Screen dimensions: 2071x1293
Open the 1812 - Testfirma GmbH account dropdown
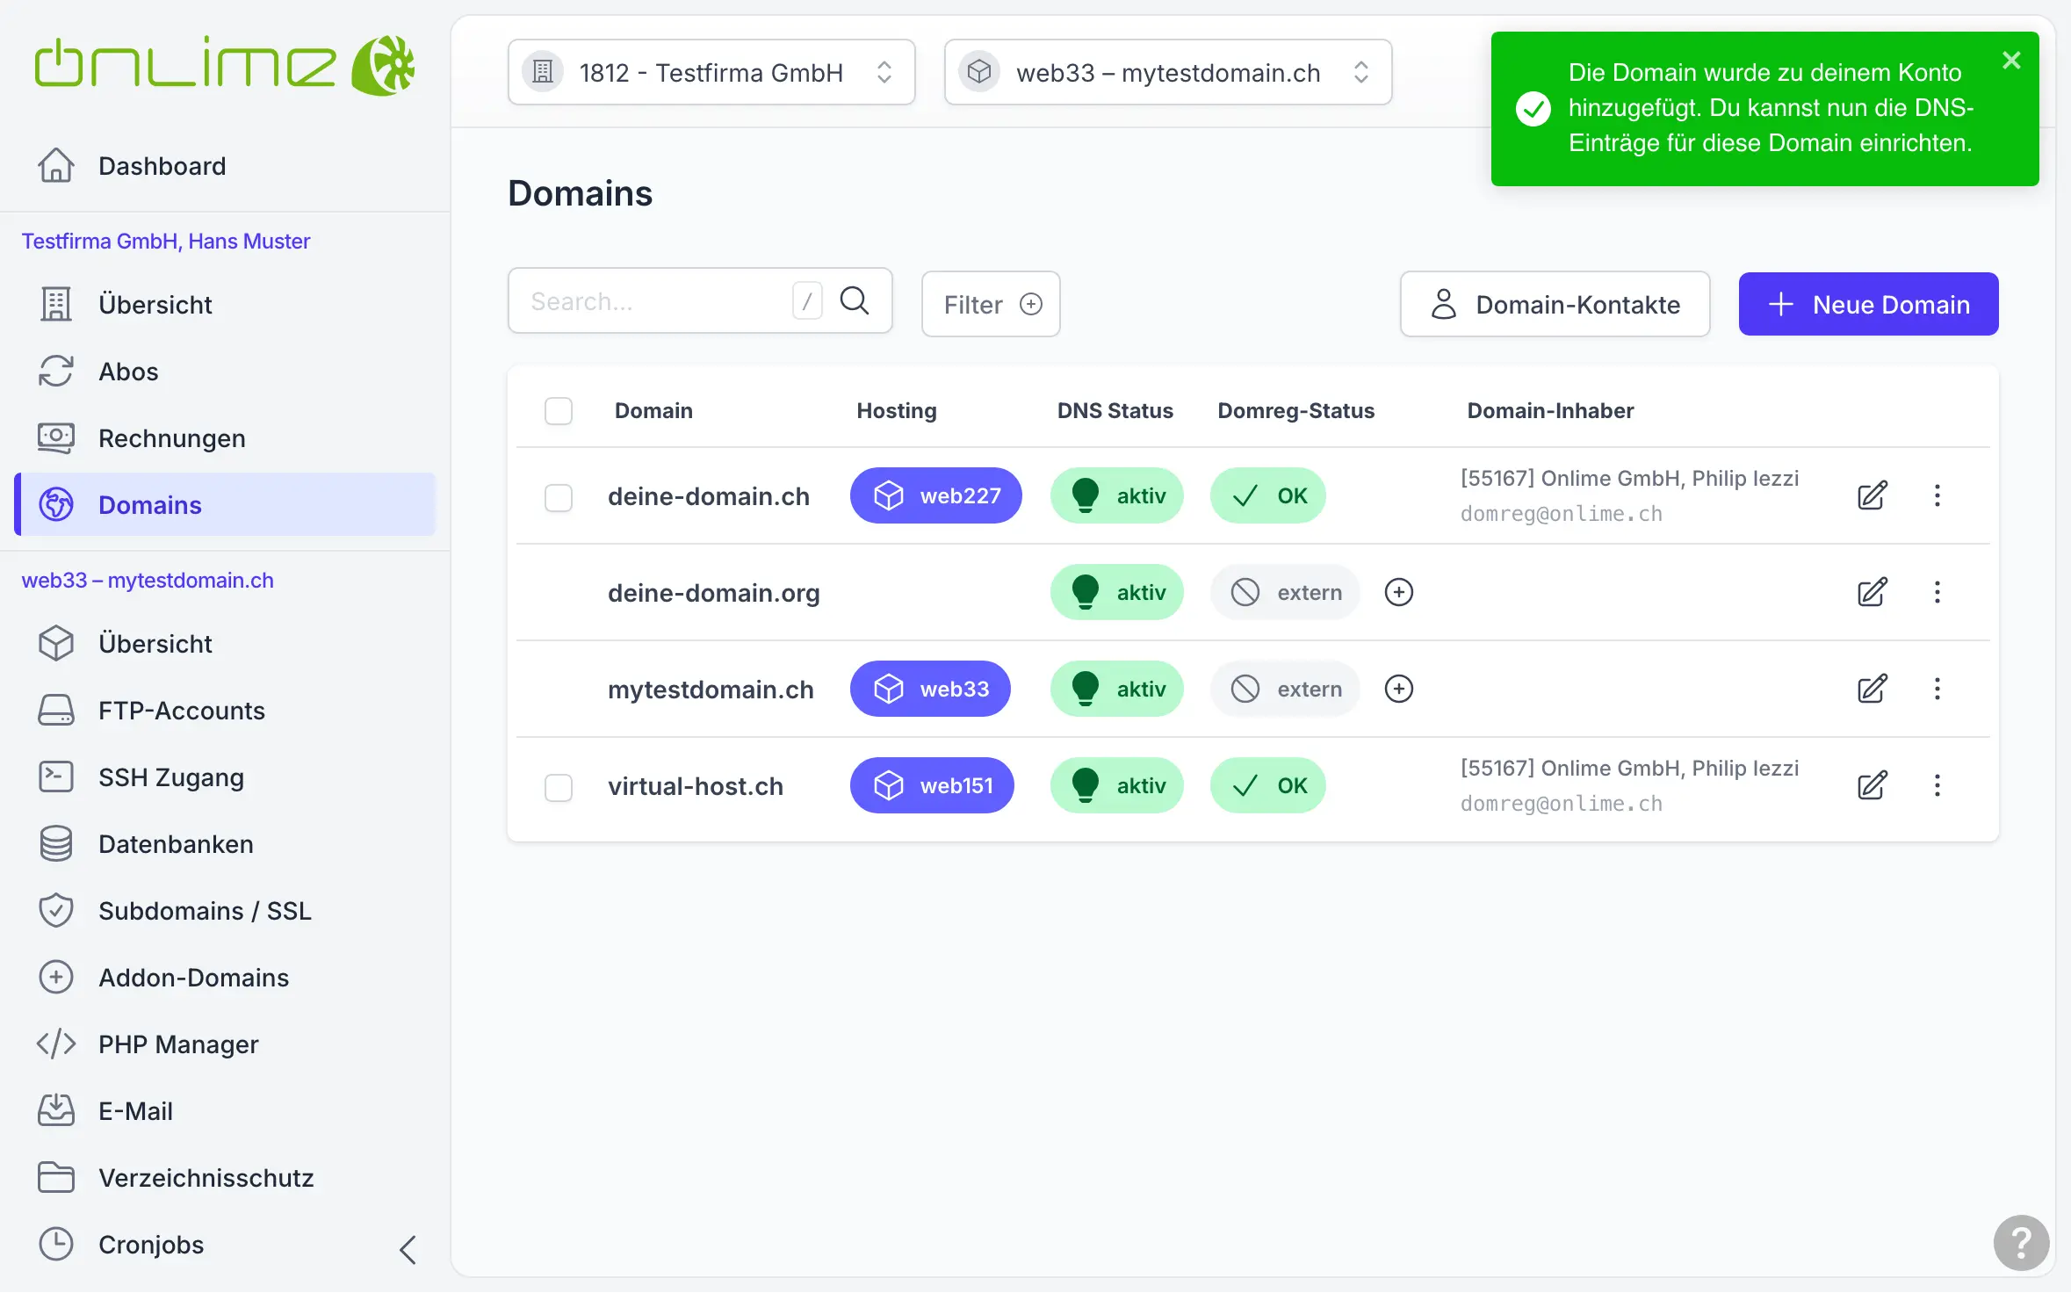click(x=711, y=72)
